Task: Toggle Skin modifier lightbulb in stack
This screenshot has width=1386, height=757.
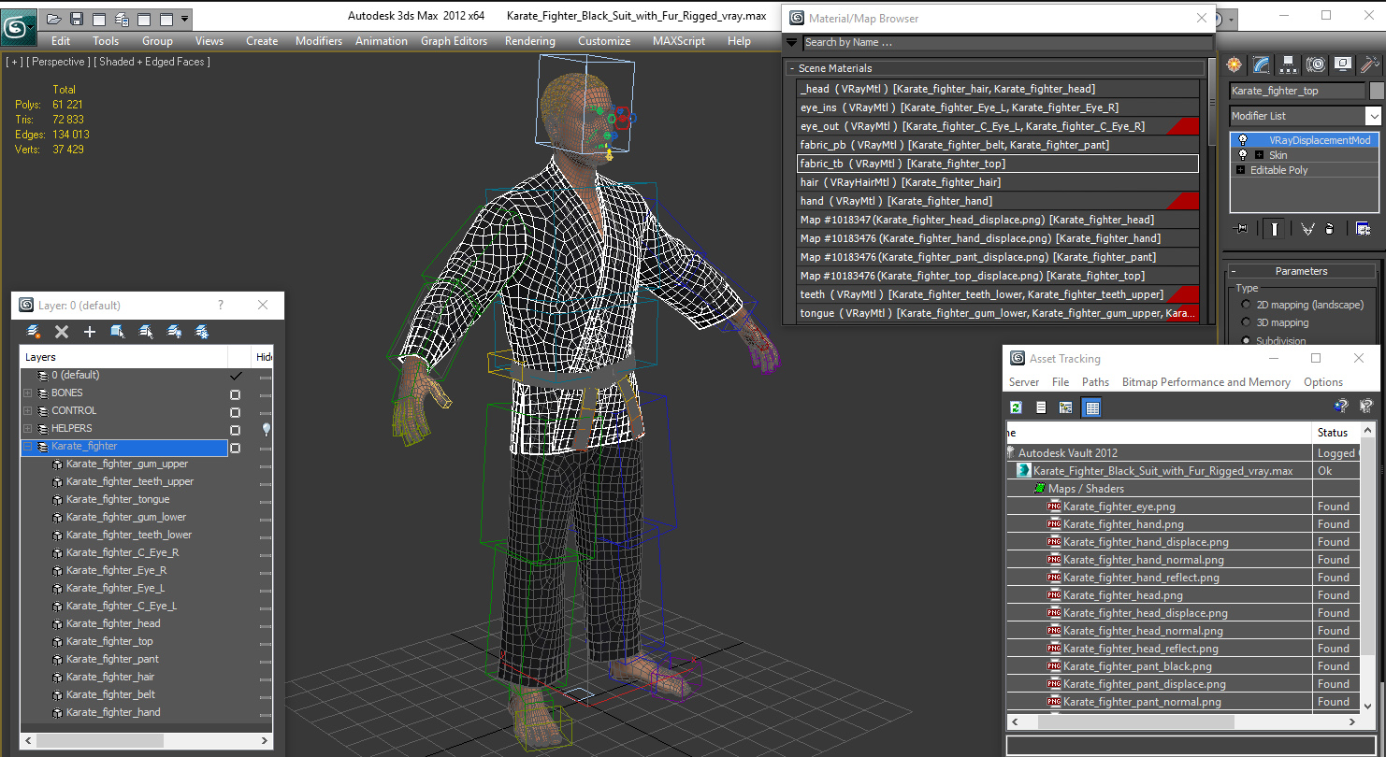Action: pyautogui.click(x=1243, y=155)
